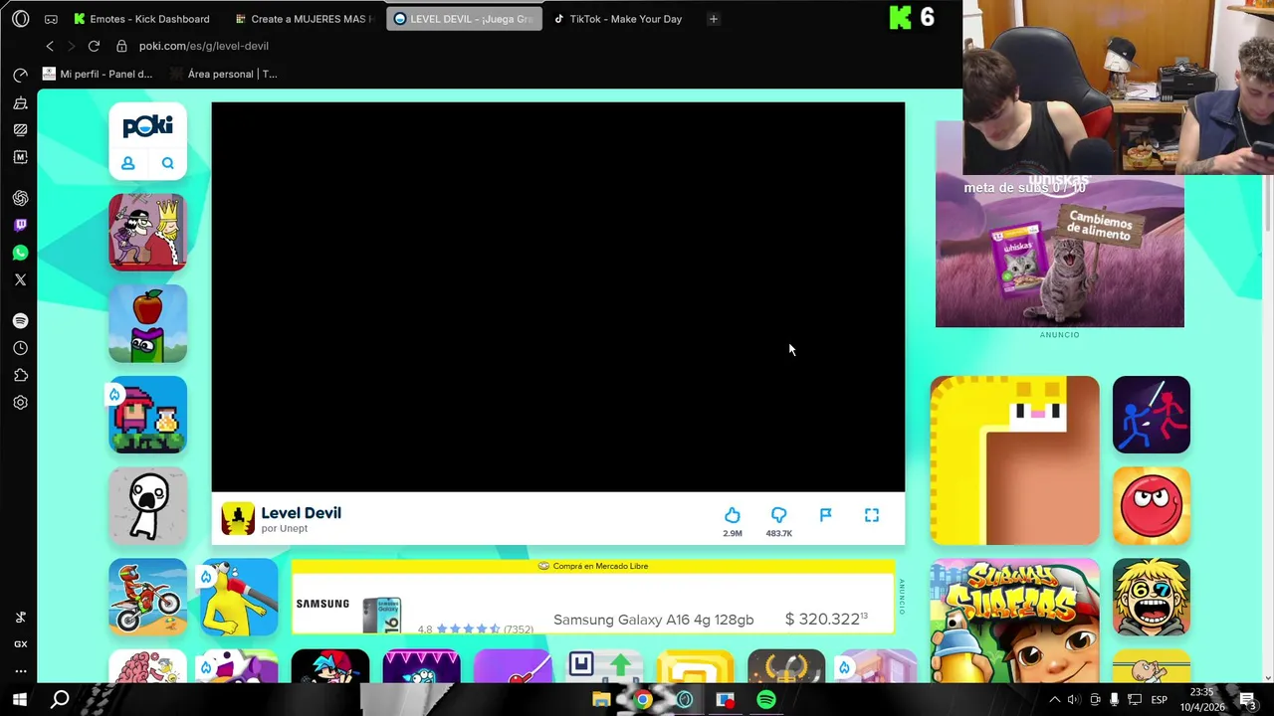This screenshot has width=1274, height=716.
Task: Open Windows taskbar search
Action: click(60, 700)
